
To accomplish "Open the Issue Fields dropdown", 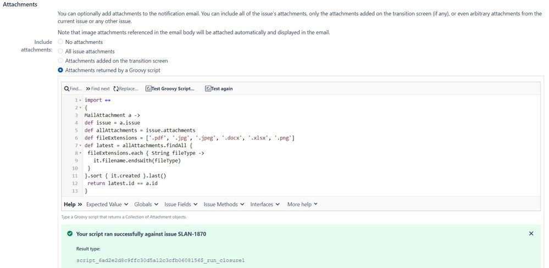I will [x=181, y=204].
